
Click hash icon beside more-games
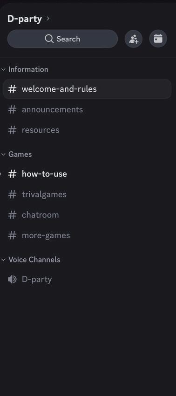[x=12, y=235]
